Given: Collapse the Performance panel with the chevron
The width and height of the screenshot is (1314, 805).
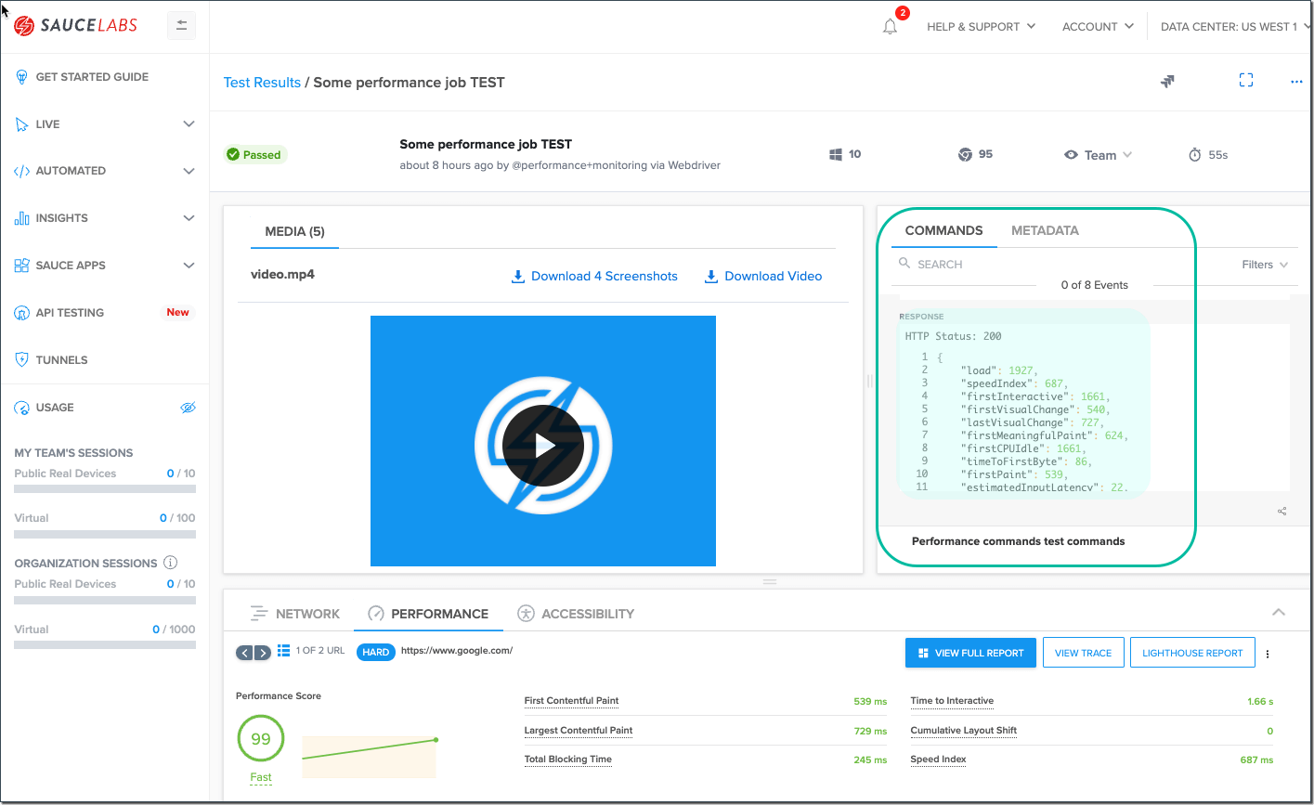Looking at the screenshot, I should pos(1279,612).
